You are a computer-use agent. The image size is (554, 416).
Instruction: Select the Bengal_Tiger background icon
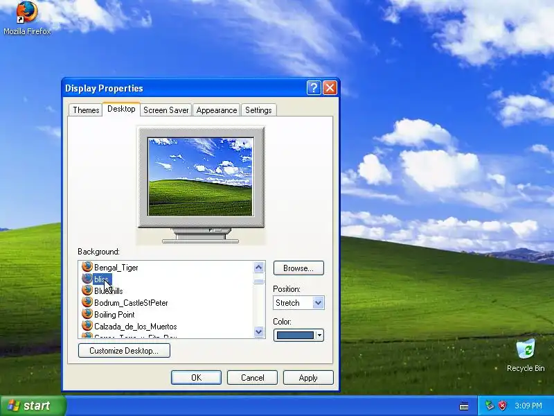pos(87,267)
